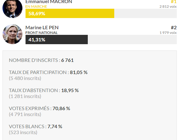Click the EN MARCHE party label

36,7
